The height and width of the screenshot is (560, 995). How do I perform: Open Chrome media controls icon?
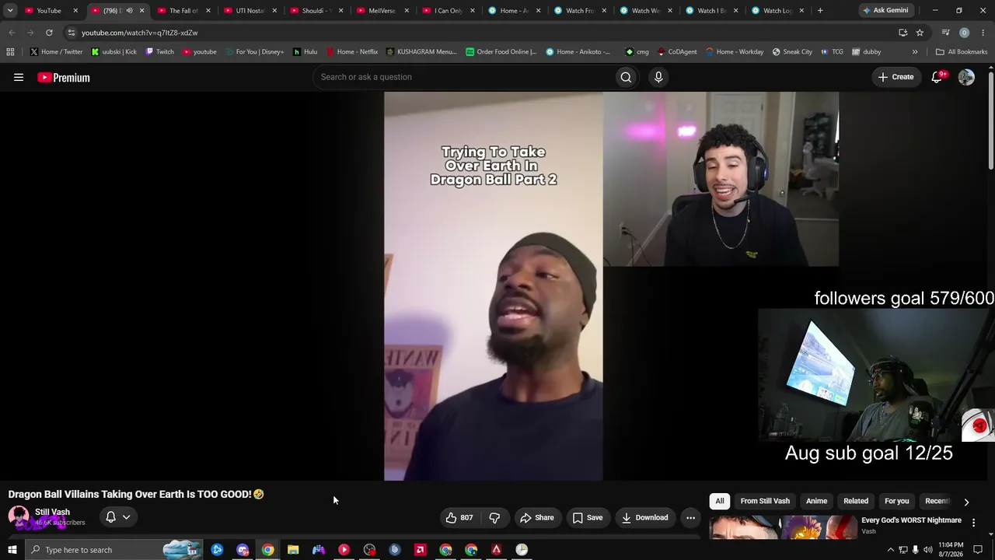(945, 33)
